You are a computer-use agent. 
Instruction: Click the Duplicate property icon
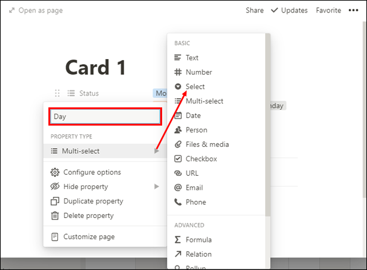pos(55,201)
